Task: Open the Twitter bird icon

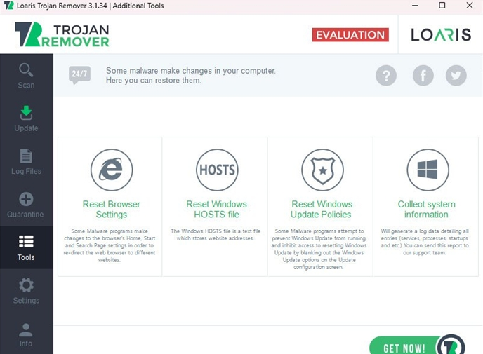Action: (x=456, y=75)
